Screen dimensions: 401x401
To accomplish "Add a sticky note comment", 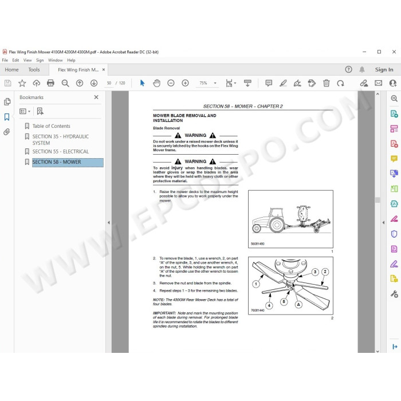I will (269, 83).
